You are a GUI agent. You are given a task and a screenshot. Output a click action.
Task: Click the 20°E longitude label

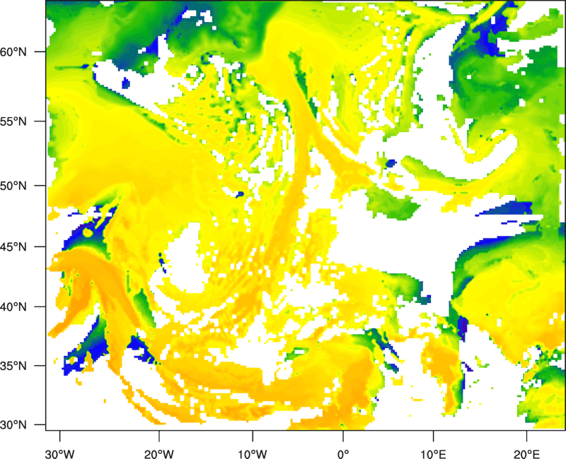[526, 453]
